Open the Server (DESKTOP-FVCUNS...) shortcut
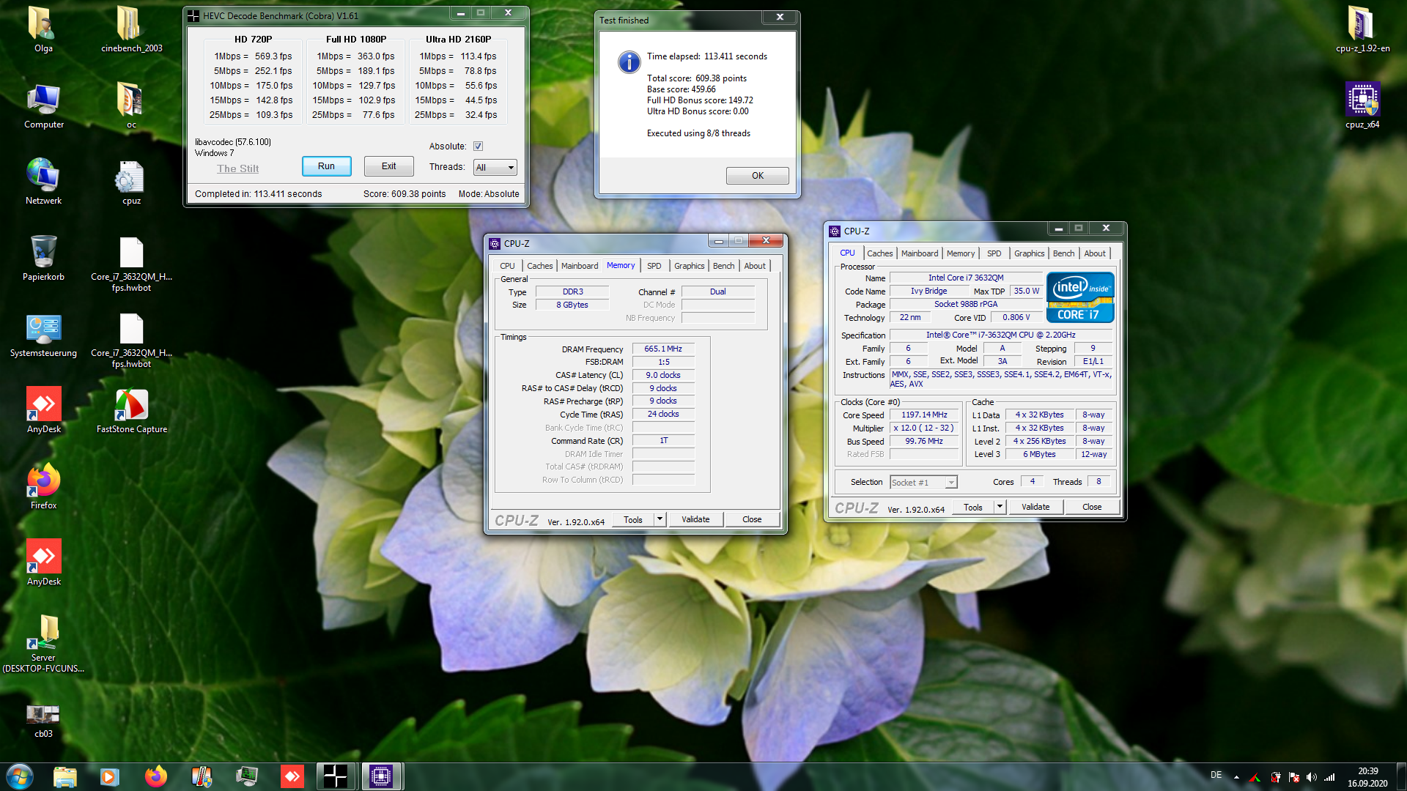Image resolution: width=1407 pixels, height=791 pixels. pos(43,643)
